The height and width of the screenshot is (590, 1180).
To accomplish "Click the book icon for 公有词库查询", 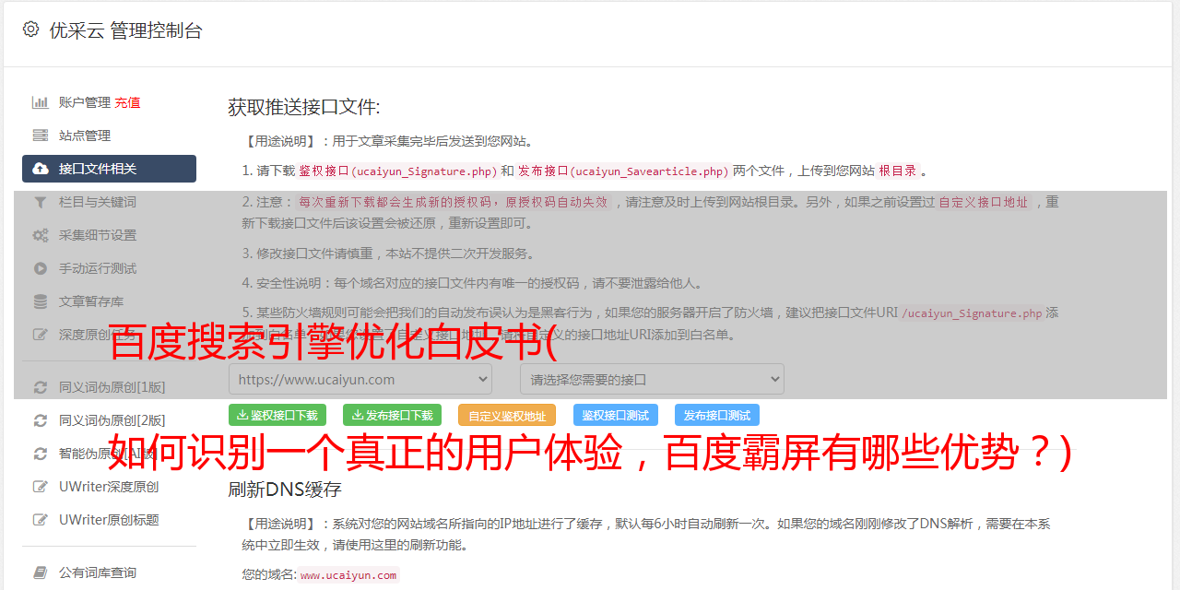I will point(41,572).
